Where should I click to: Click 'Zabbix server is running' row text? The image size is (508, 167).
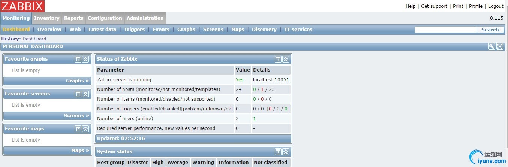pyautogui.click(x=124, y=79)
